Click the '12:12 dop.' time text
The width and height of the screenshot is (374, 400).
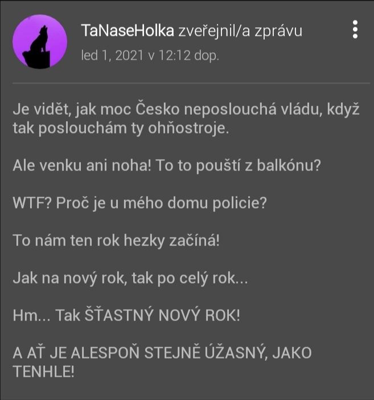[189, 56]
